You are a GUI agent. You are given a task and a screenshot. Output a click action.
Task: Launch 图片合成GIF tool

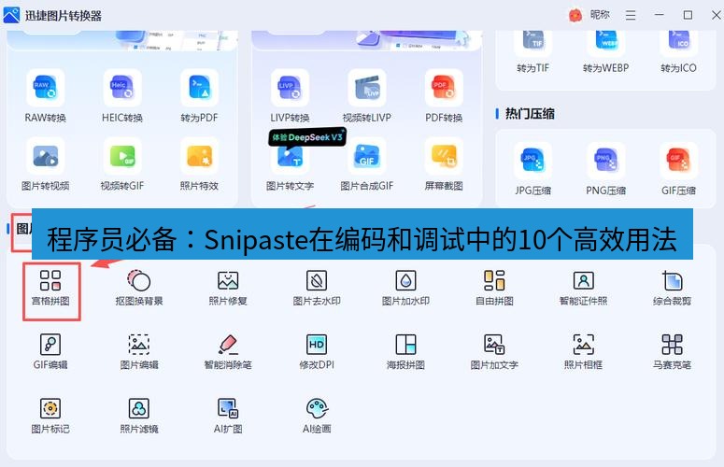pos(367,164)
